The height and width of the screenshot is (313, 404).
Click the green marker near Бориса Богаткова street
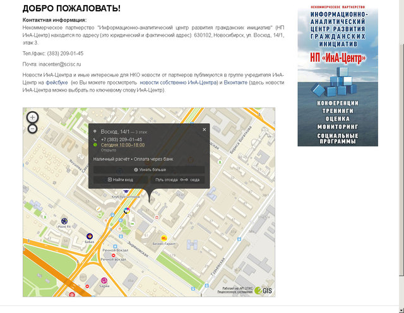[x=220, y=162]
